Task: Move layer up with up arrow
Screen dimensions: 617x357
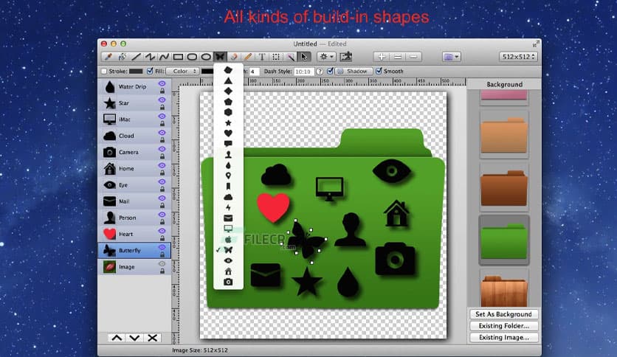Action: pos(117,338)
